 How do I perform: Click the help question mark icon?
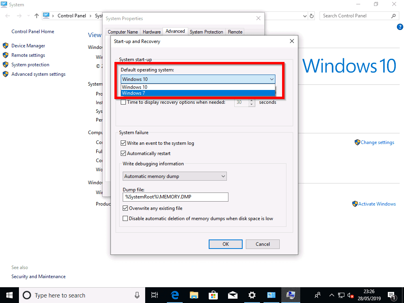(x=400, y=27)
